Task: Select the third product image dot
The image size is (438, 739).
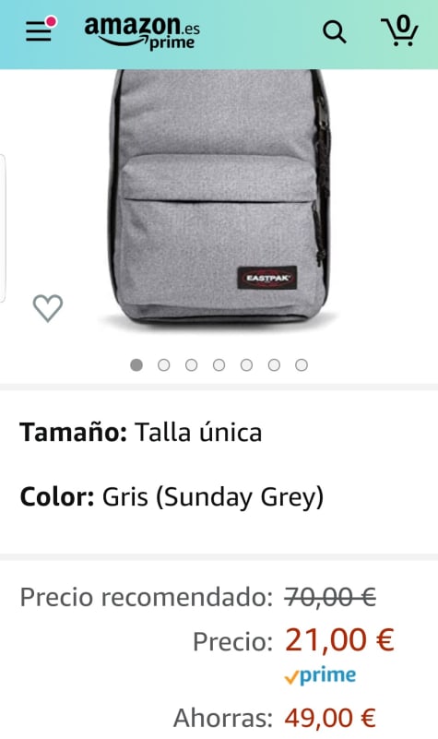Action: point(191,364)
